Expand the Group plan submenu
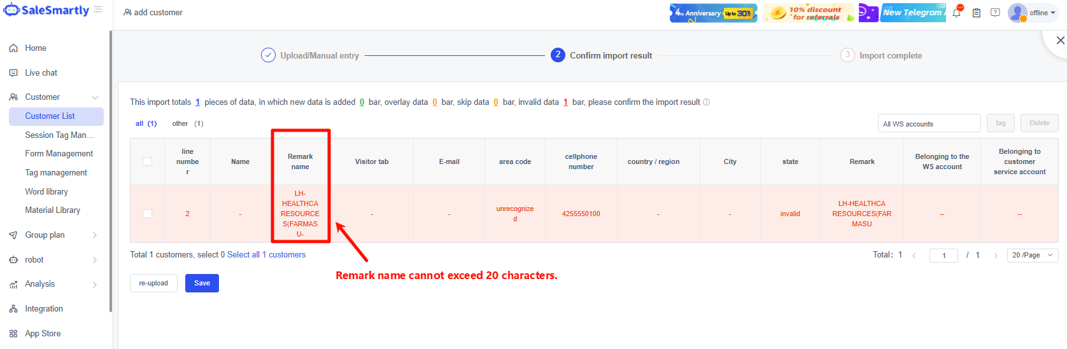This screenshot has width=1067, height=349. 95,235
